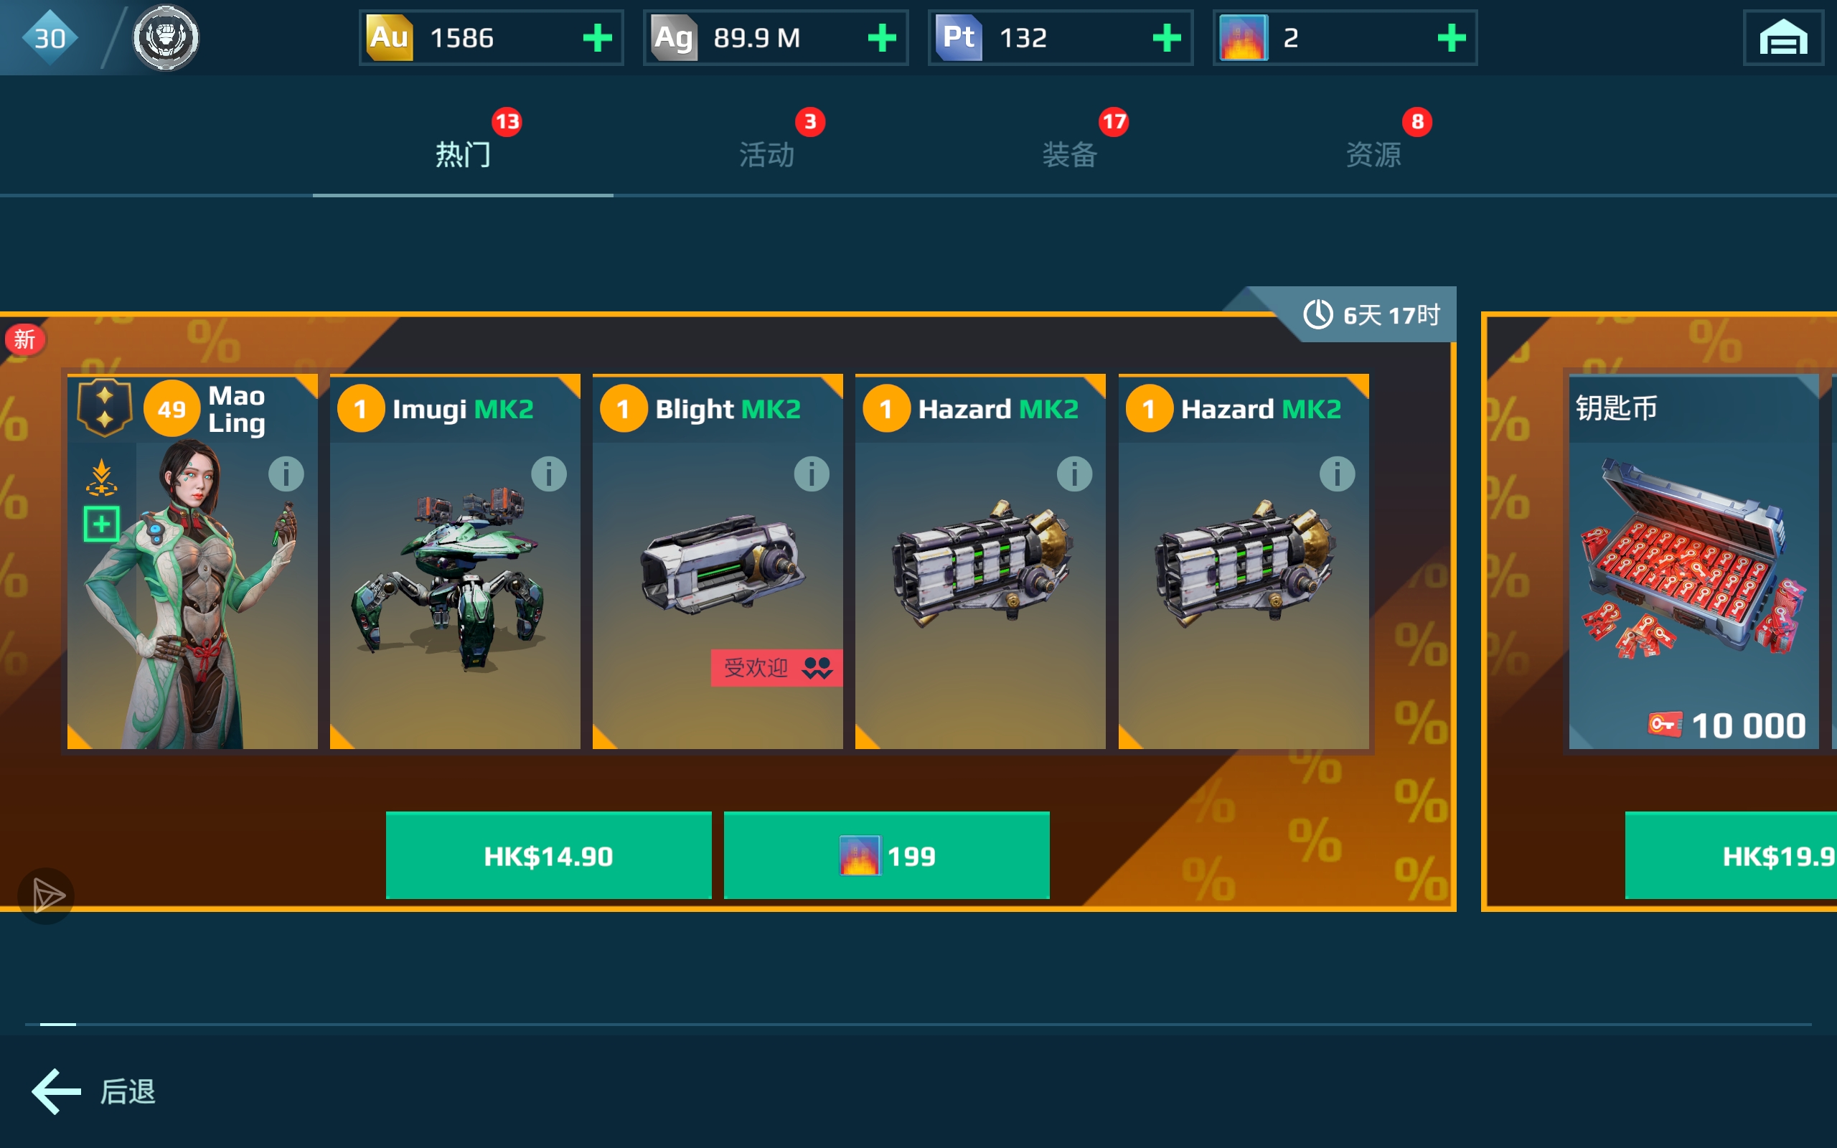Open the player profile emblem icon
The image size is (1837, 1148).
166,38
